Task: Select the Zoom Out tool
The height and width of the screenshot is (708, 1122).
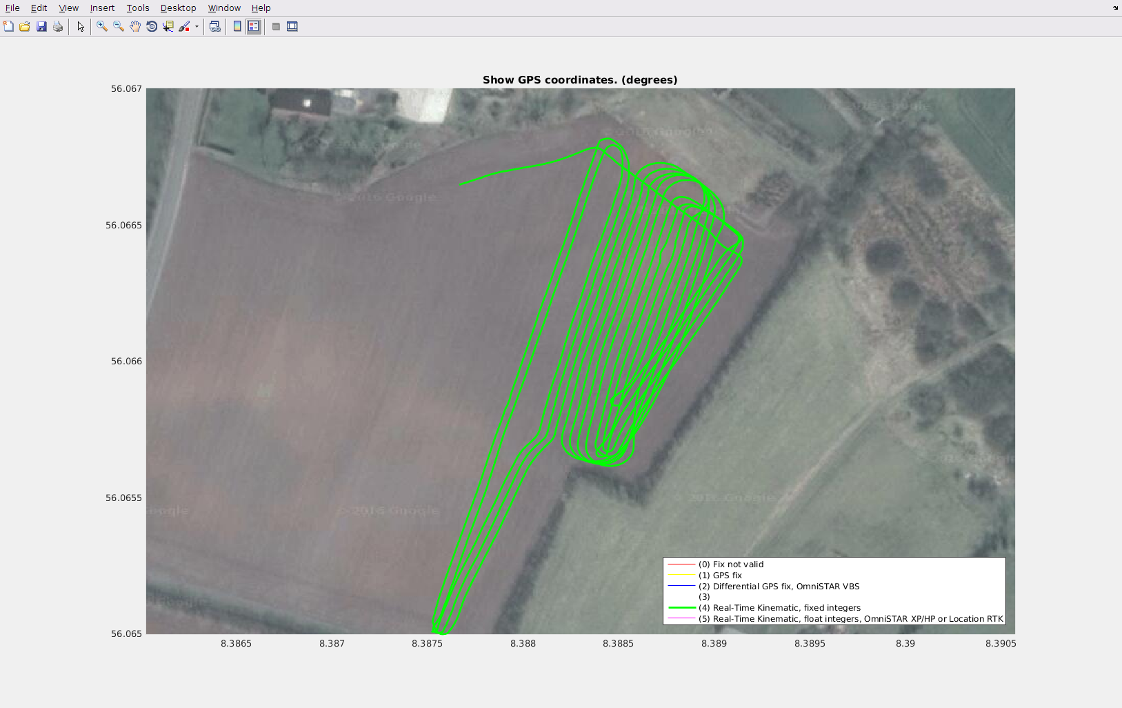Action: (x=119, y=26)
